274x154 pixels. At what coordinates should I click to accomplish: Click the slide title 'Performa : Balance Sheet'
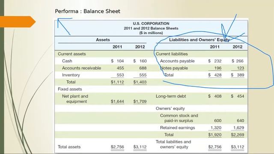pos(87,12)
